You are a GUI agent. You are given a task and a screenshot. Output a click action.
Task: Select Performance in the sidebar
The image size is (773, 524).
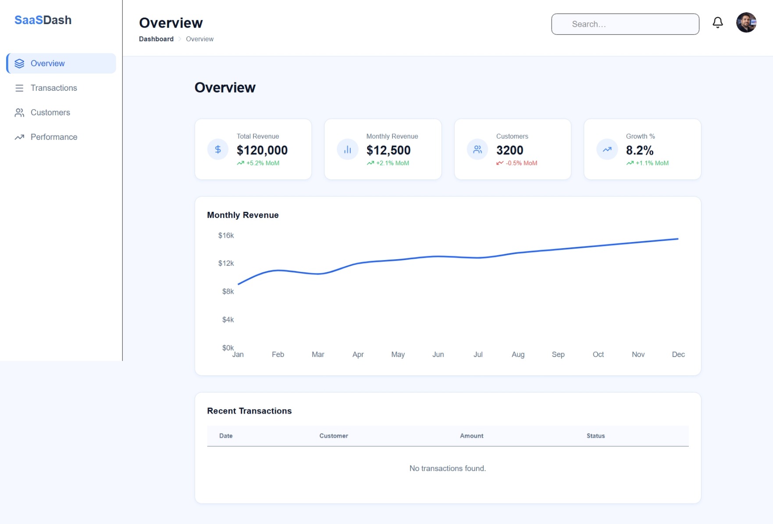click(54, 137)
